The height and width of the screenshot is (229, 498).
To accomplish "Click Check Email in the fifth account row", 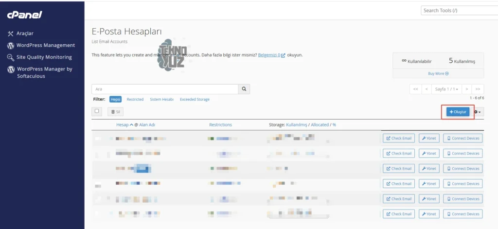I will [399, 199].
